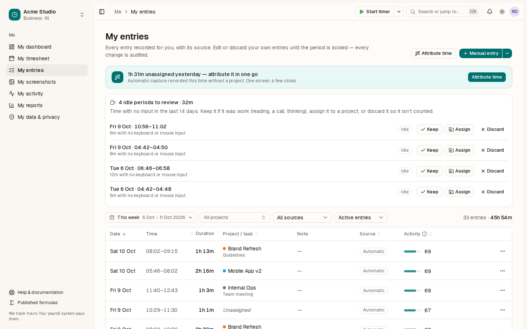The width and height of the screenshot is (527, 329).
Task: Expand the Start timer dropdown arrow
Action: (x=399, y=12)
